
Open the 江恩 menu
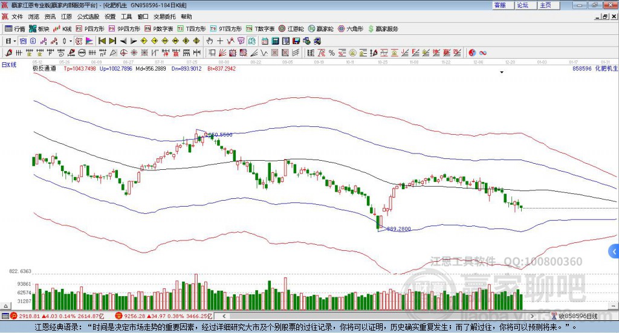pyautogui.click(x=66, y=16)
